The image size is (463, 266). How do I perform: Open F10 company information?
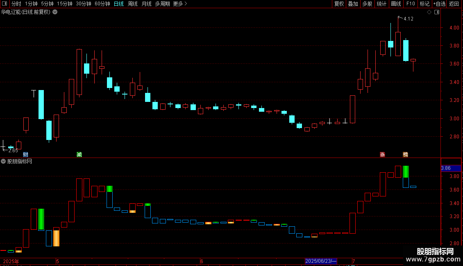[411, 4]
